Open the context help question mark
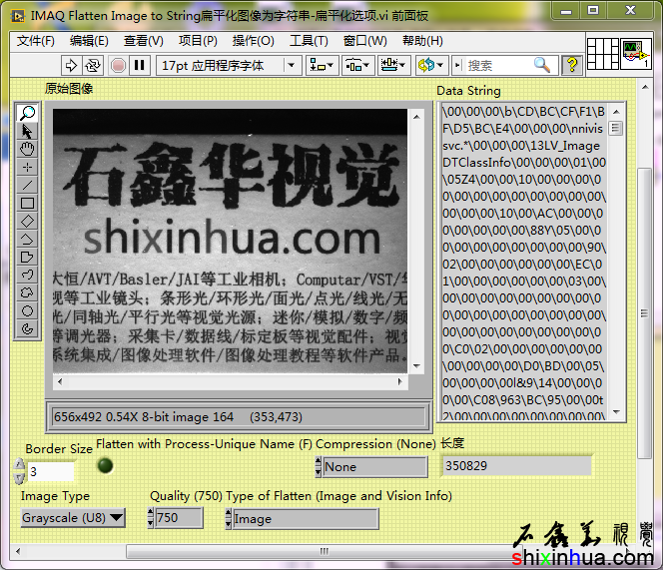 click(572, 65)
